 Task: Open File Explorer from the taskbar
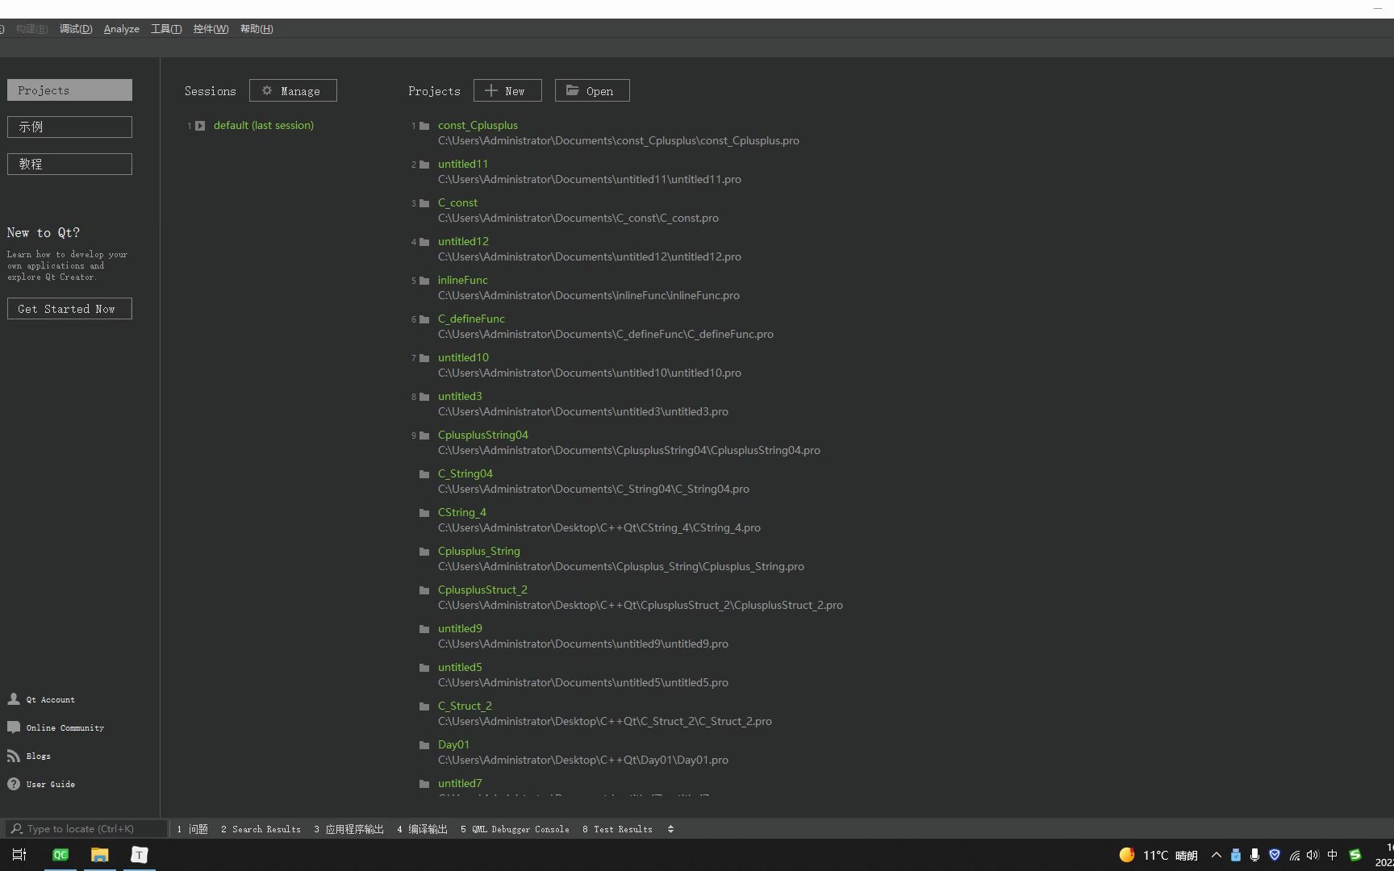[x=99, y=855]
